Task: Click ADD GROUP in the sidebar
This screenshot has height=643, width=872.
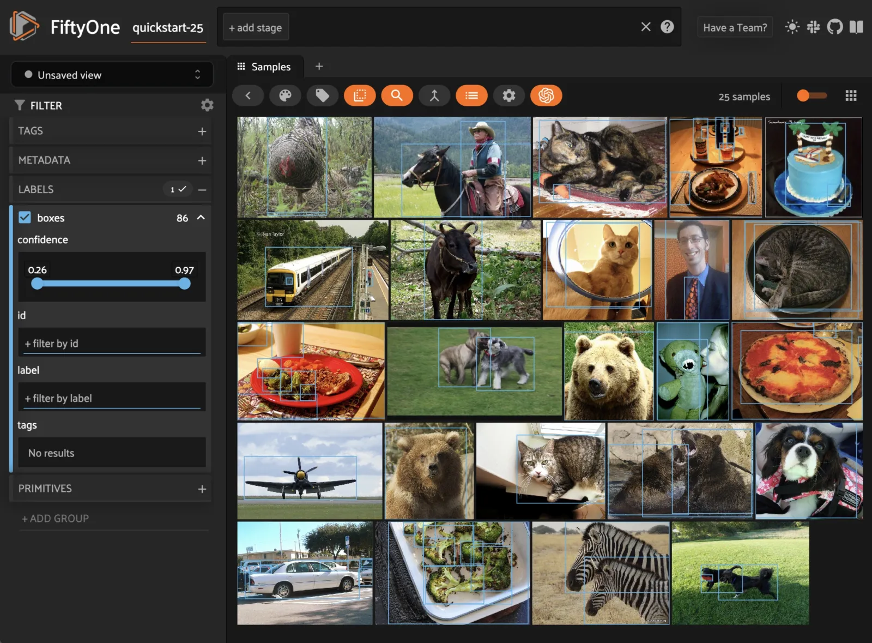Action: pyautogui.click(x=55, y=519)
